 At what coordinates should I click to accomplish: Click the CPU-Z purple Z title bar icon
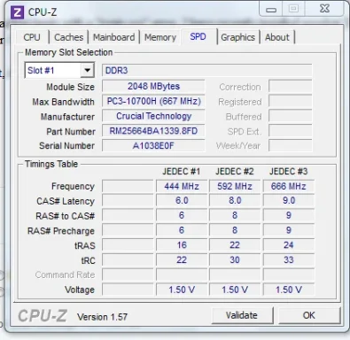tap(17, 12)
